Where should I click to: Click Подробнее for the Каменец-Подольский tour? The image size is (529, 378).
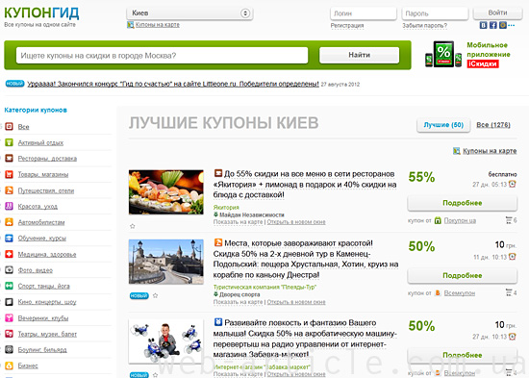point(463,275)
